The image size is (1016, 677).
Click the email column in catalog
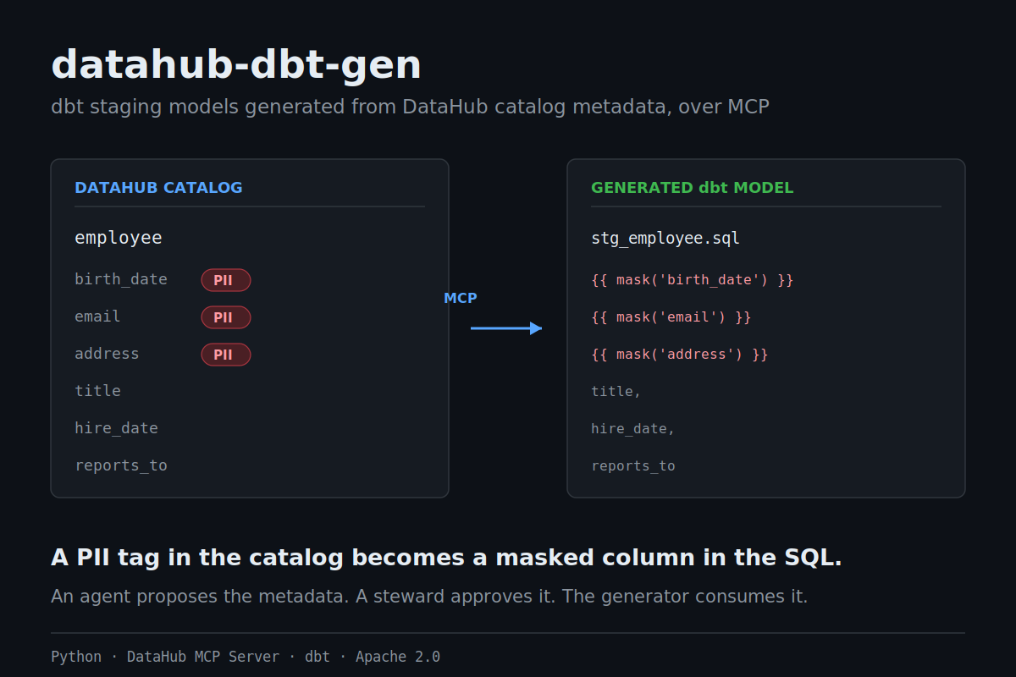97,316
